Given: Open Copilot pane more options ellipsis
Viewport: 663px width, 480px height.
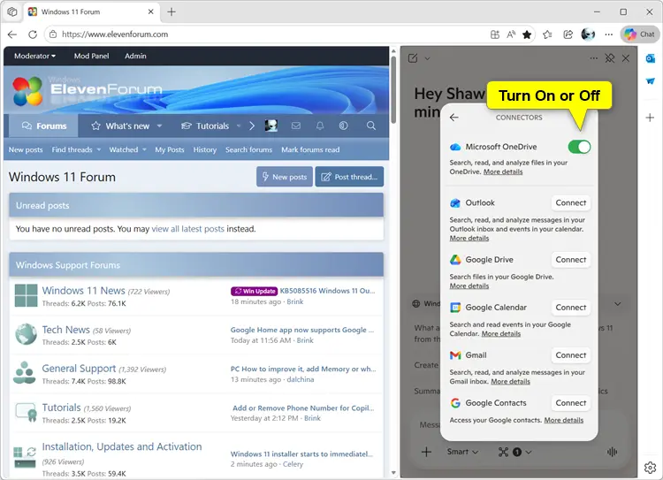Looking at the screenshot, I should point(594,58).
